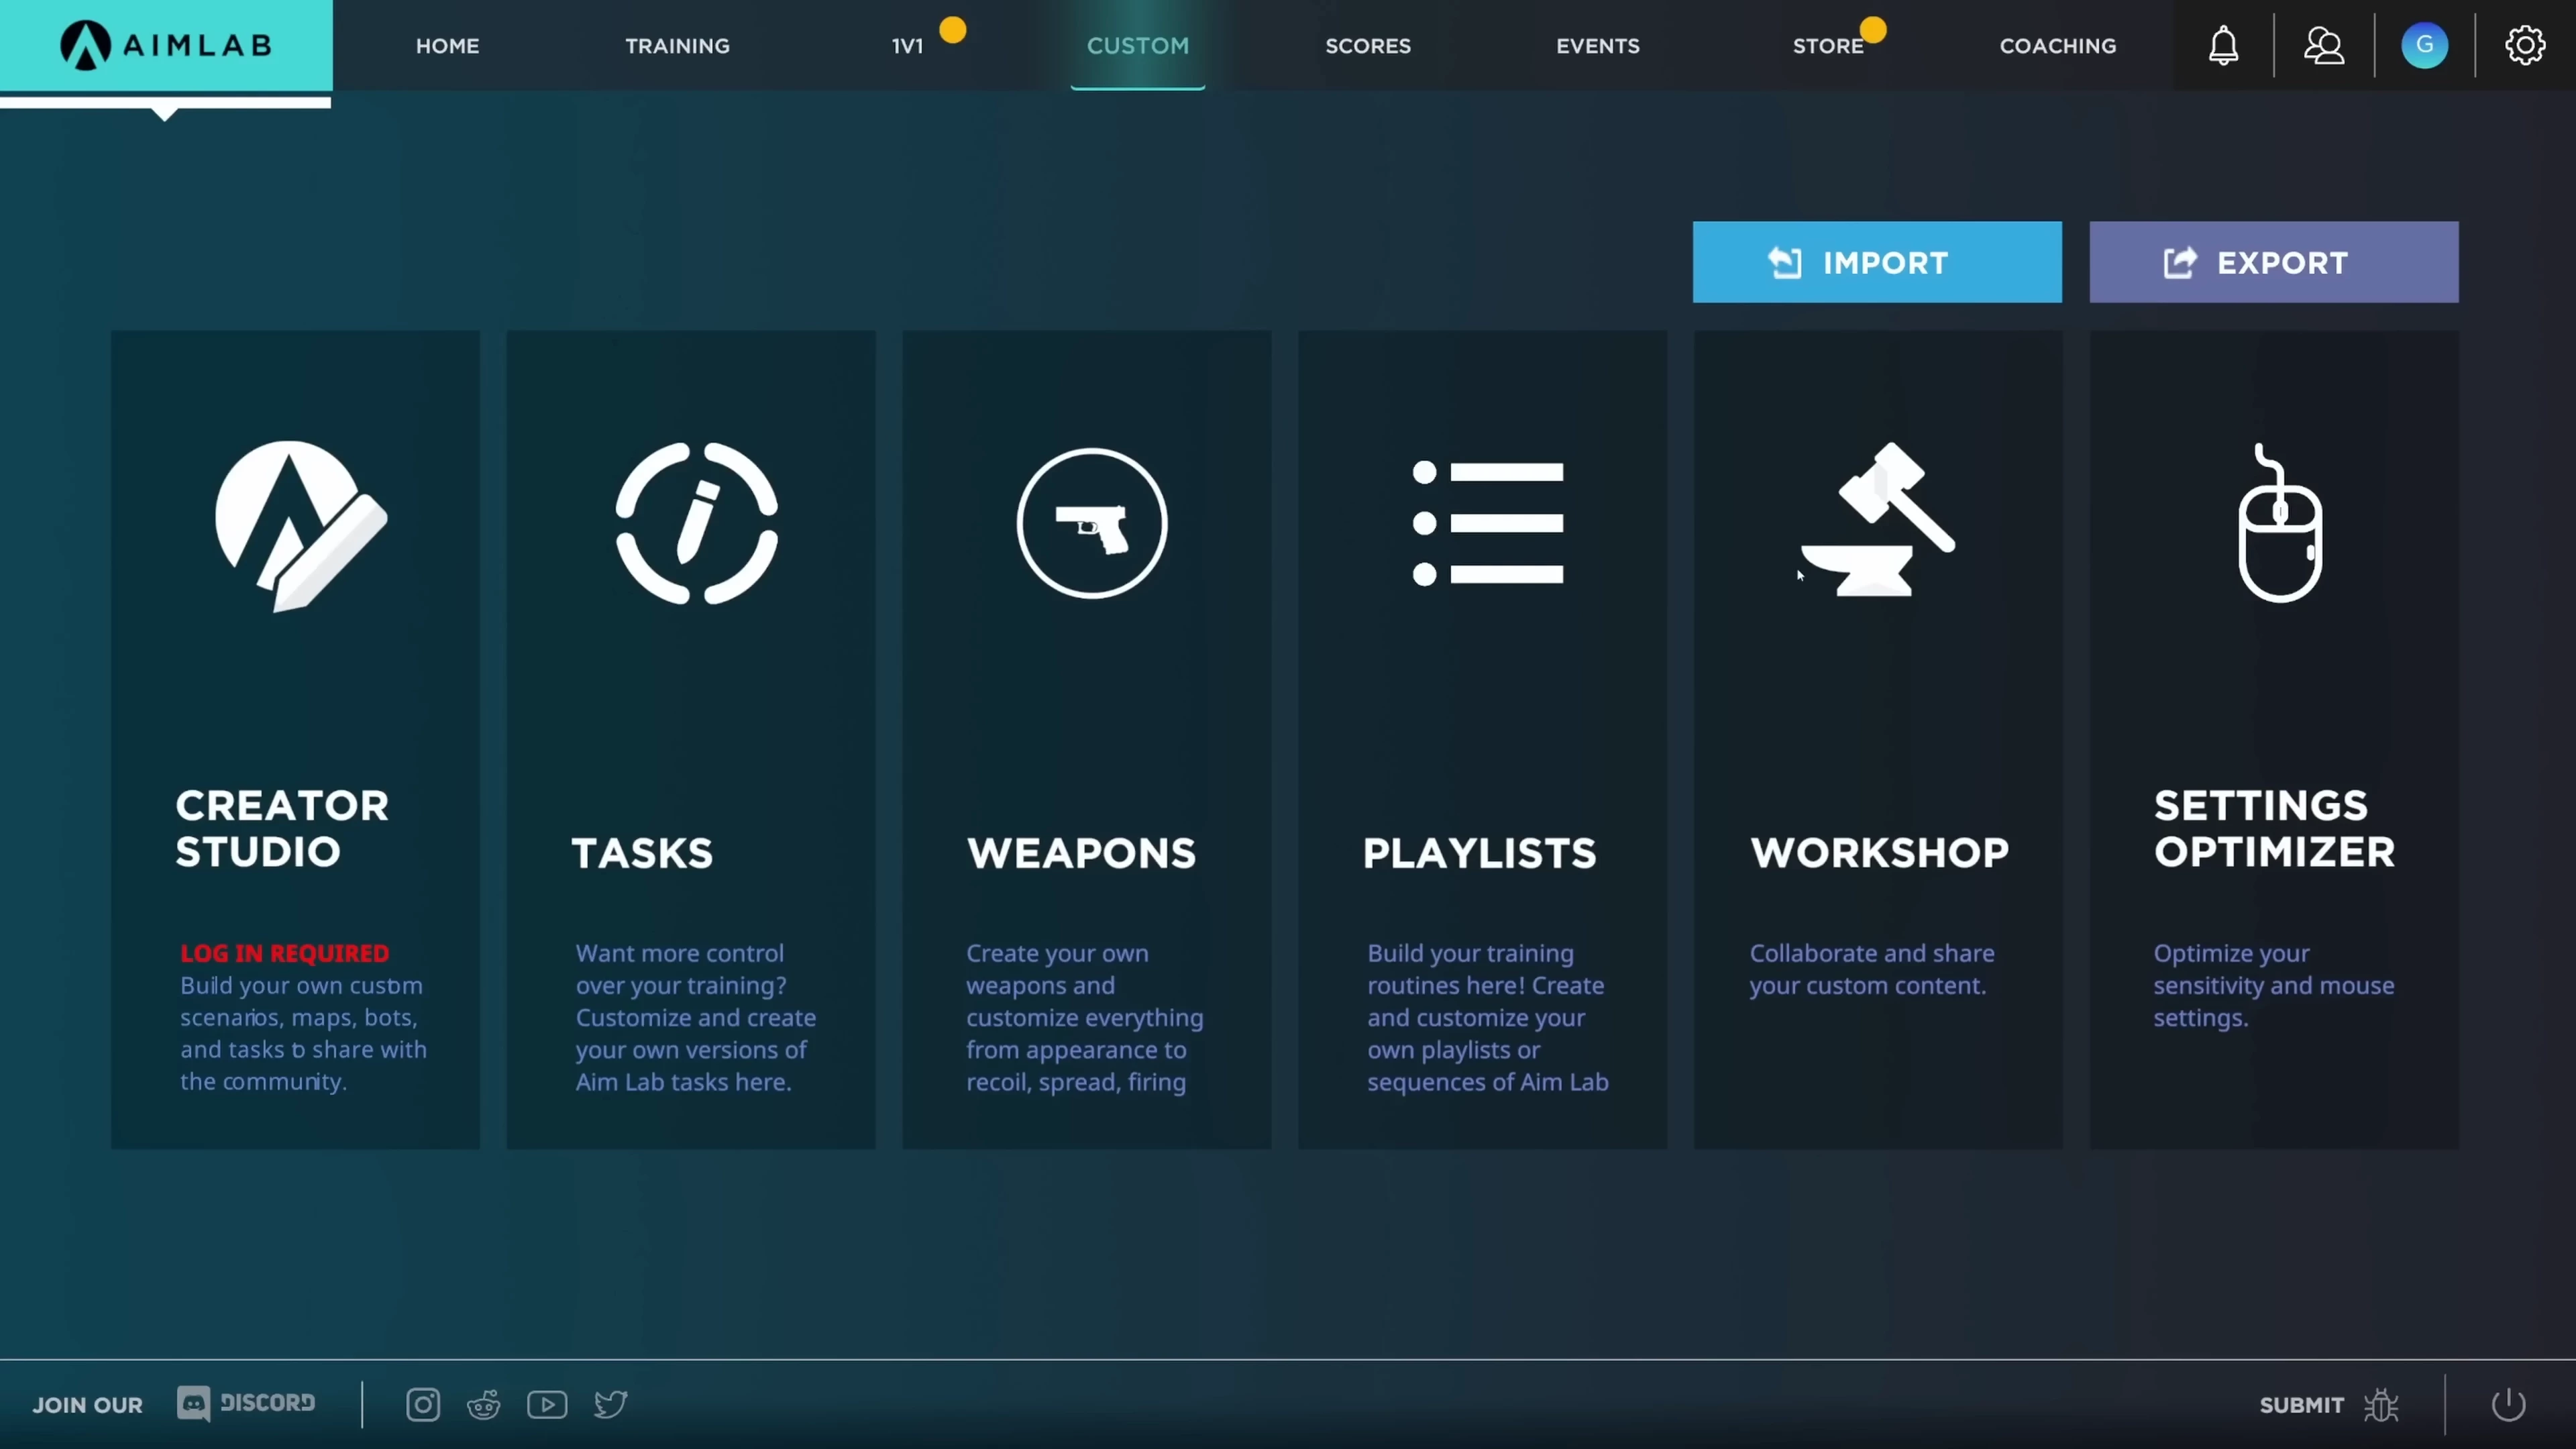This screenshot has height=1449, width=2576.
Task: Click 'Optimize your sensitivity and mouse settings.' text
Action: pos(2273,985)
